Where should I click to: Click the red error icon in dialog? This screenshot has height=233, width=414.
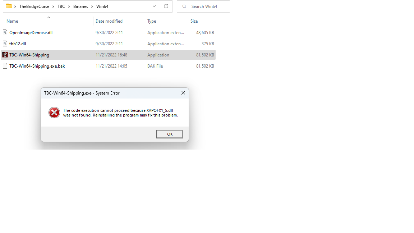tap(54, 113)
